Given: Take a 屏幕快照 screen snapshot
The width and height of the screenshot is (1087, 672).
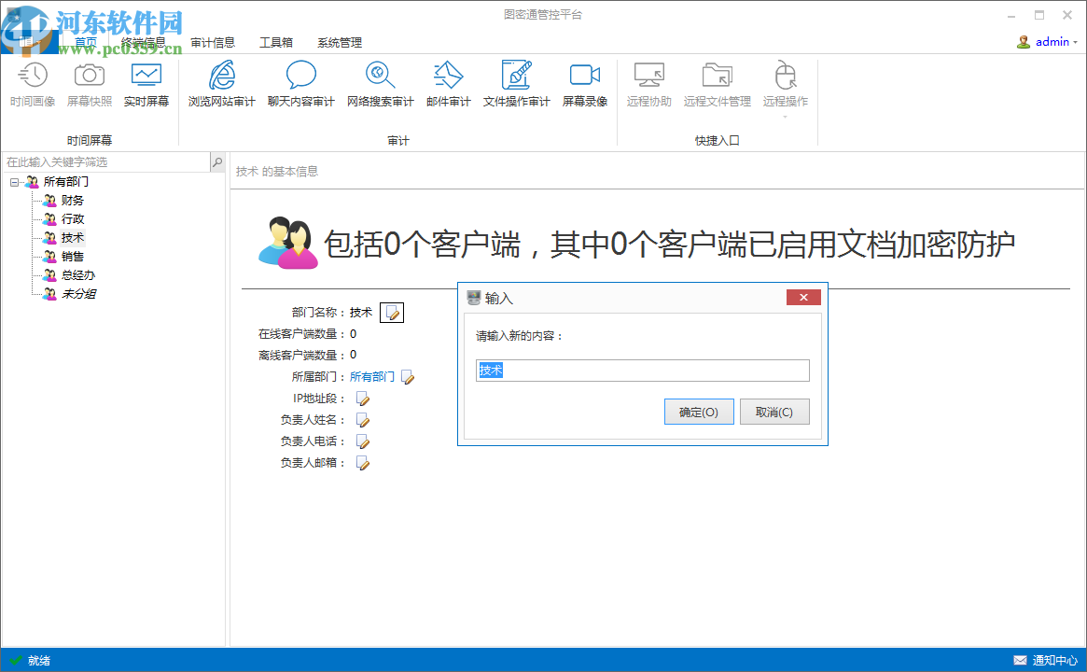Looking at the screenshot, I should click(89, 84).
